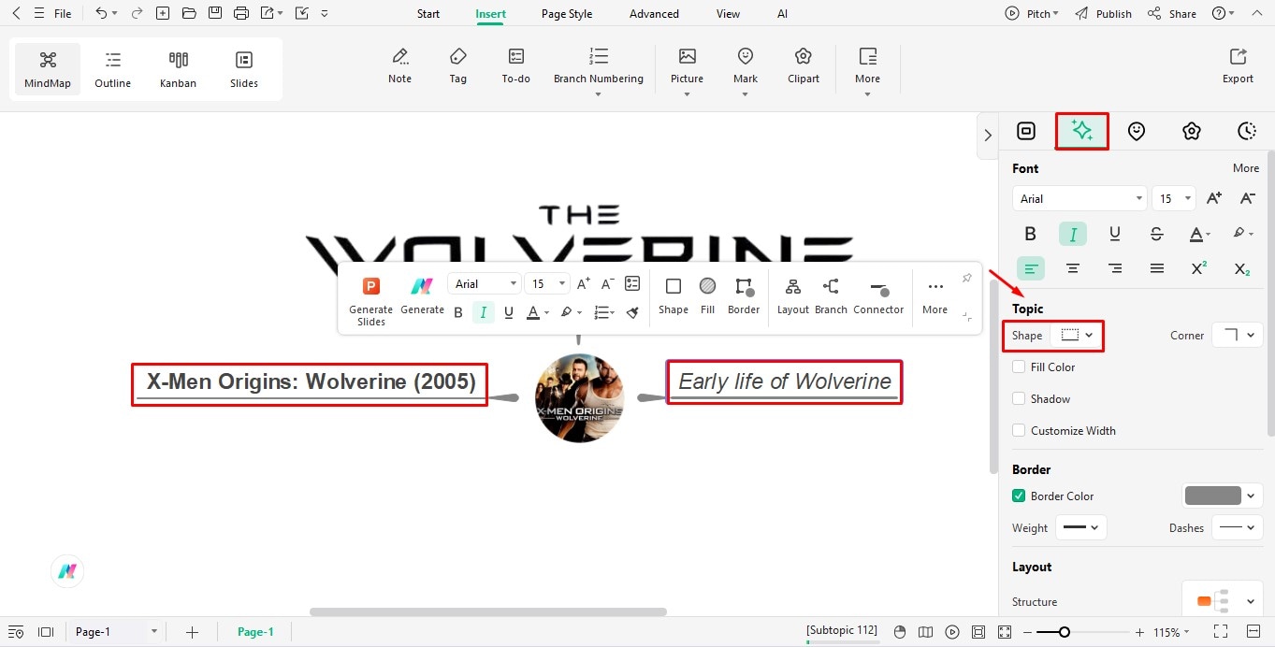Insert a Tag
The height and width of the screenshot is (647, 1275).
[x=457, y=65]
